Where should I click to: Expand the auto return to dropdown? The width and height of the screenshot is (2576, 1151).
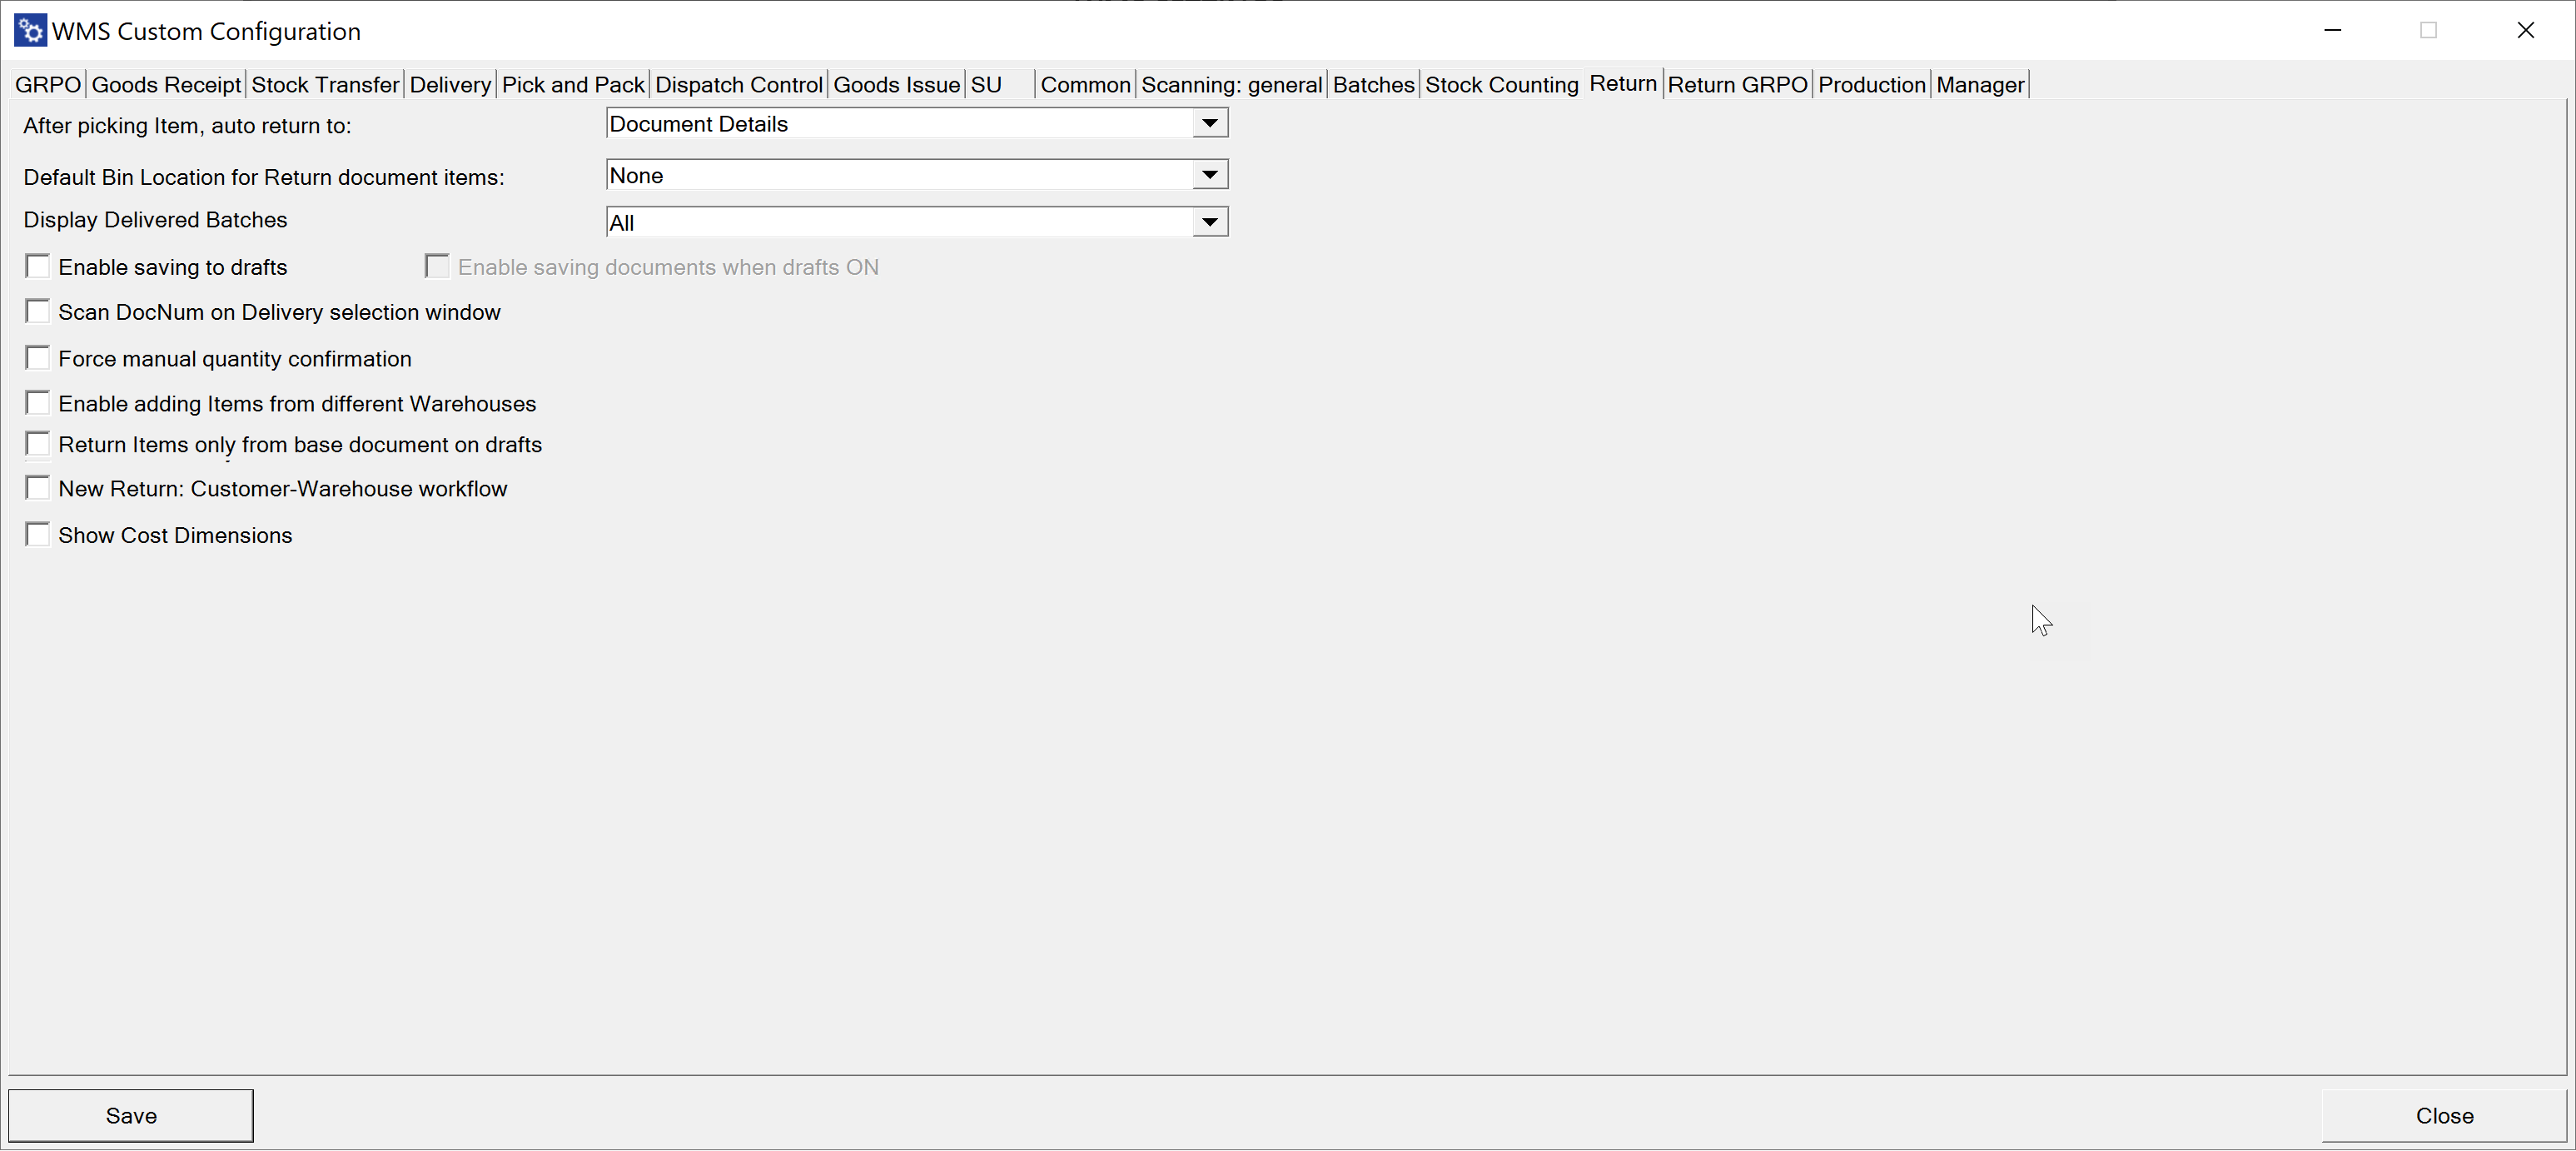coord(1209,123)
